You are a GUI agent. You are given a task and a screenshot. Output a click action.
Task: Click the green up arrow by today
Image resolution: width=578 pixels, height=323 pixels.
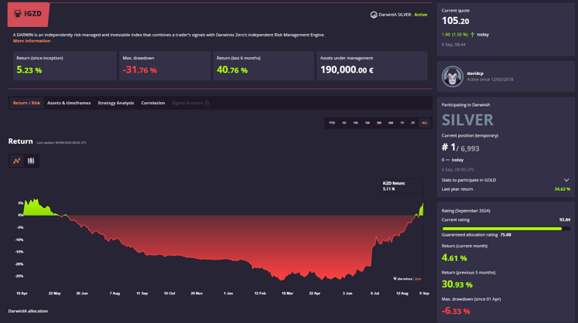[473, 35]
